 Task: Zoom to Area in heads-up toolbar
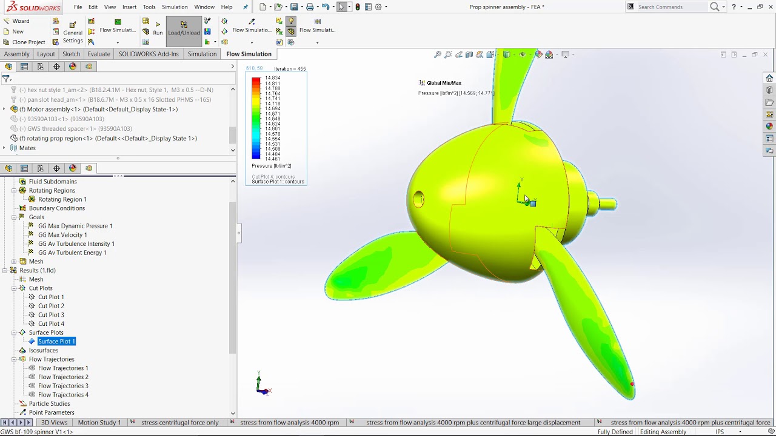click(x=448, y=54)
